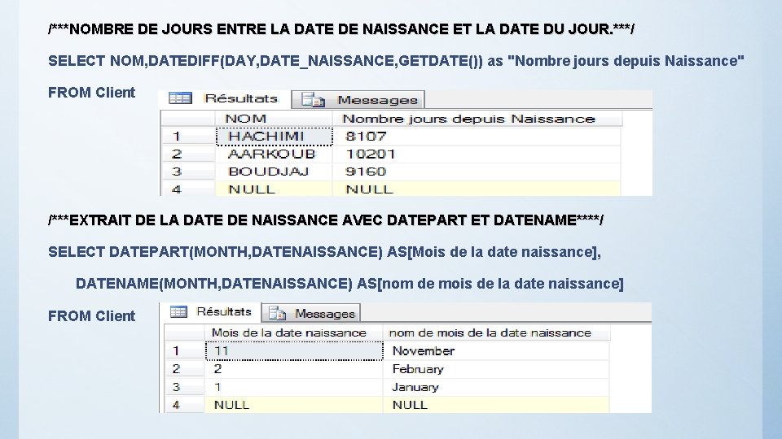Select the 8107 value cell
782x439 pixels.
point(477,137)
